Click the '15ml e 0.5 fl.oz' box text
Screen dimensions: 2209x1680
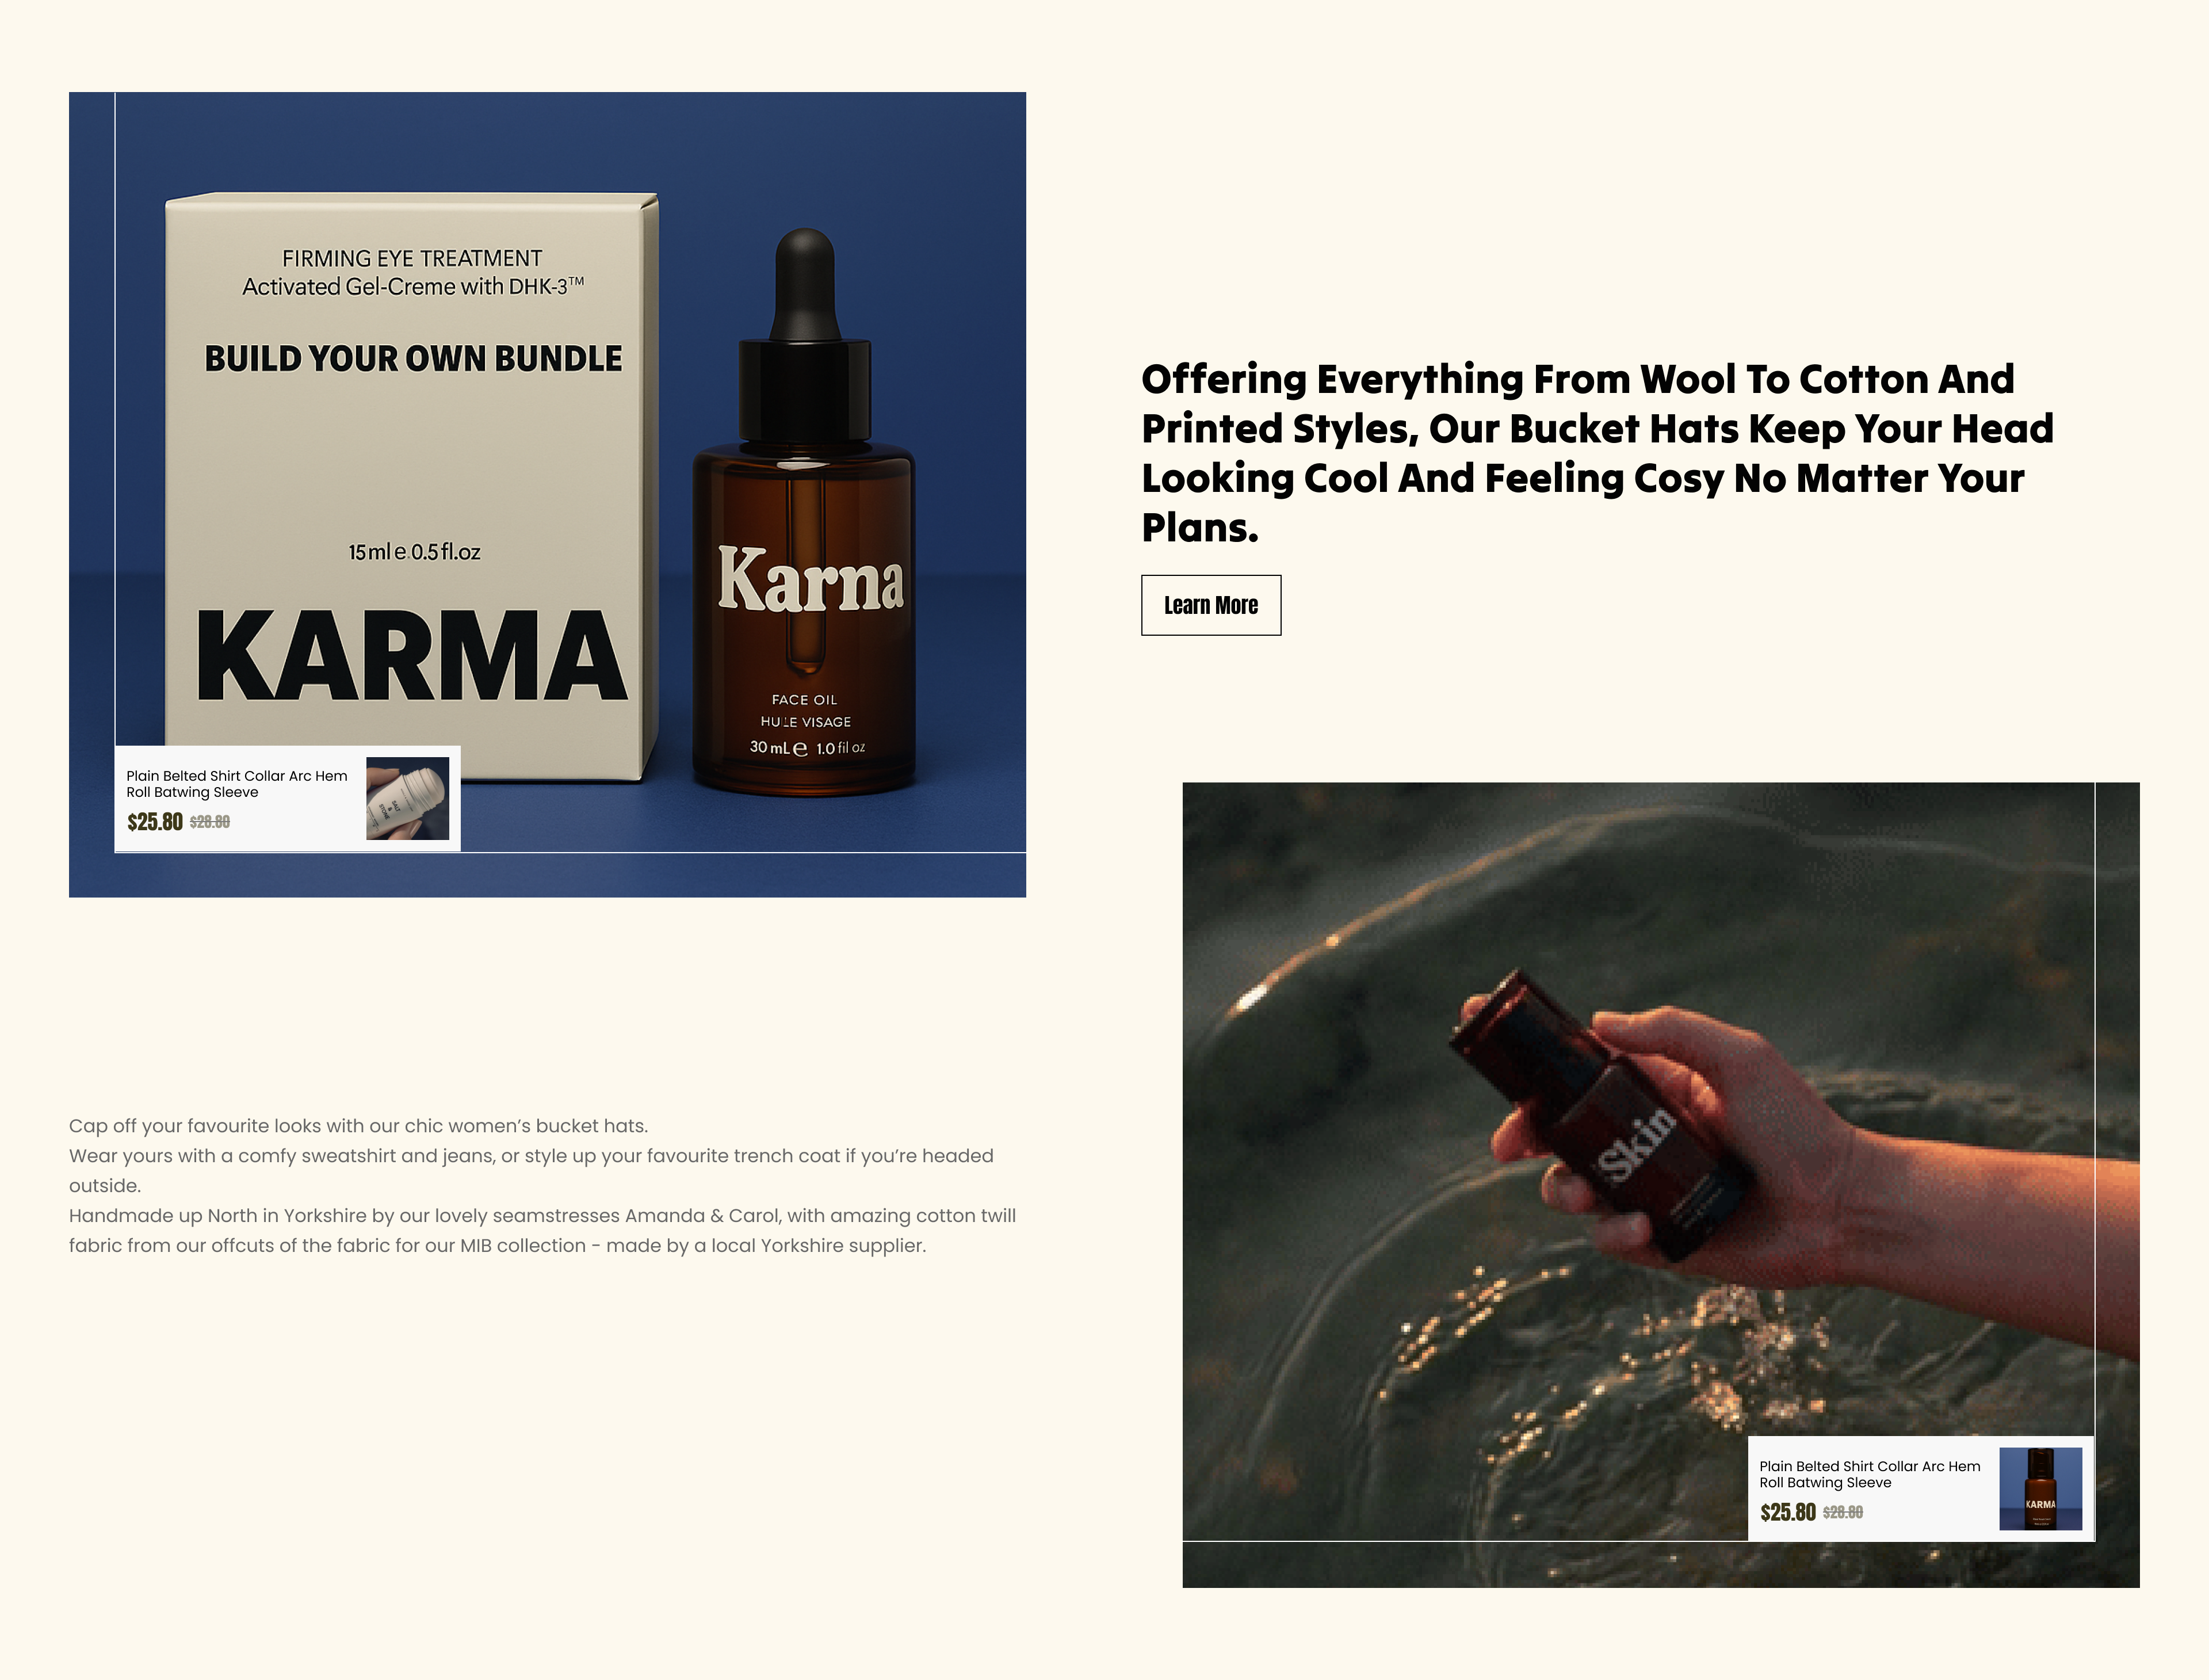click(x=414, y=552)
